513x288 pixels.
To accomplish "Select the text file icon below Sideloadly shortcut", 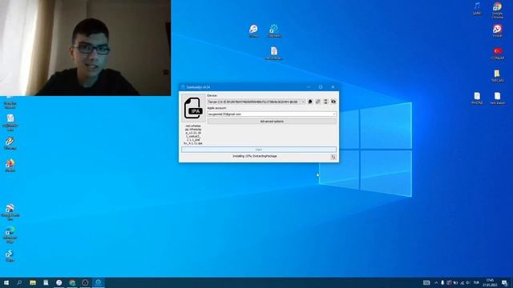I will coord(274,54).
